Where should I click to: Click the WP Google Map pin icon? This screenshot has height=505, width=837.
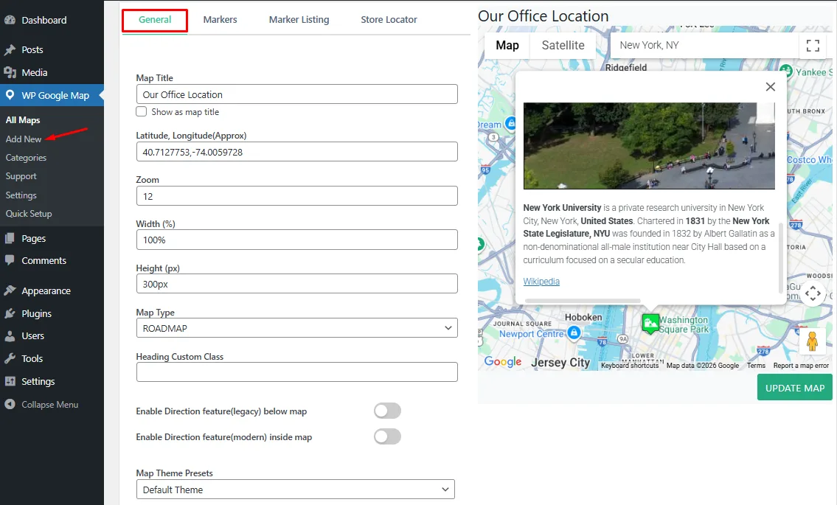(x=10, y=95)
